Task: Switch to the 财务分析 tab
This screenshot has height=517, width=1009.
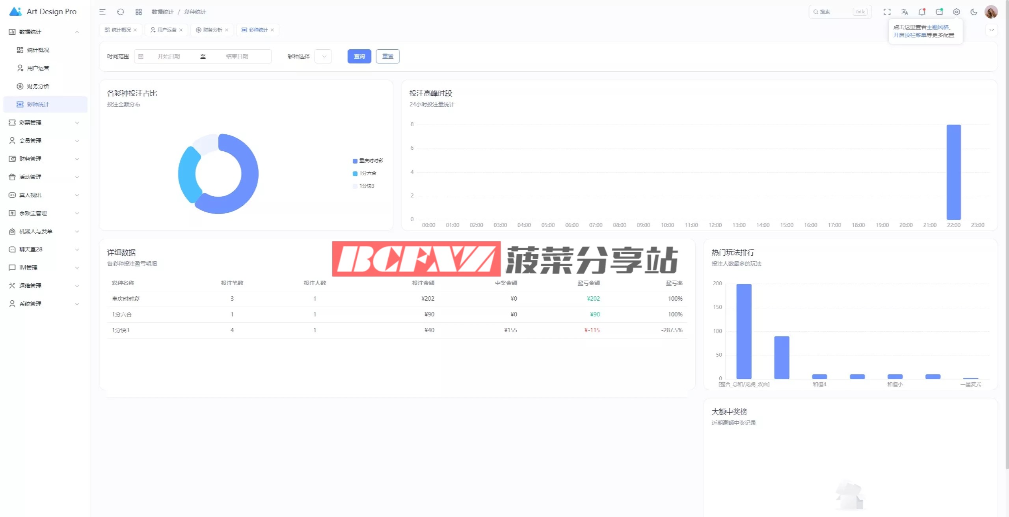Action: tap(212, 30)
